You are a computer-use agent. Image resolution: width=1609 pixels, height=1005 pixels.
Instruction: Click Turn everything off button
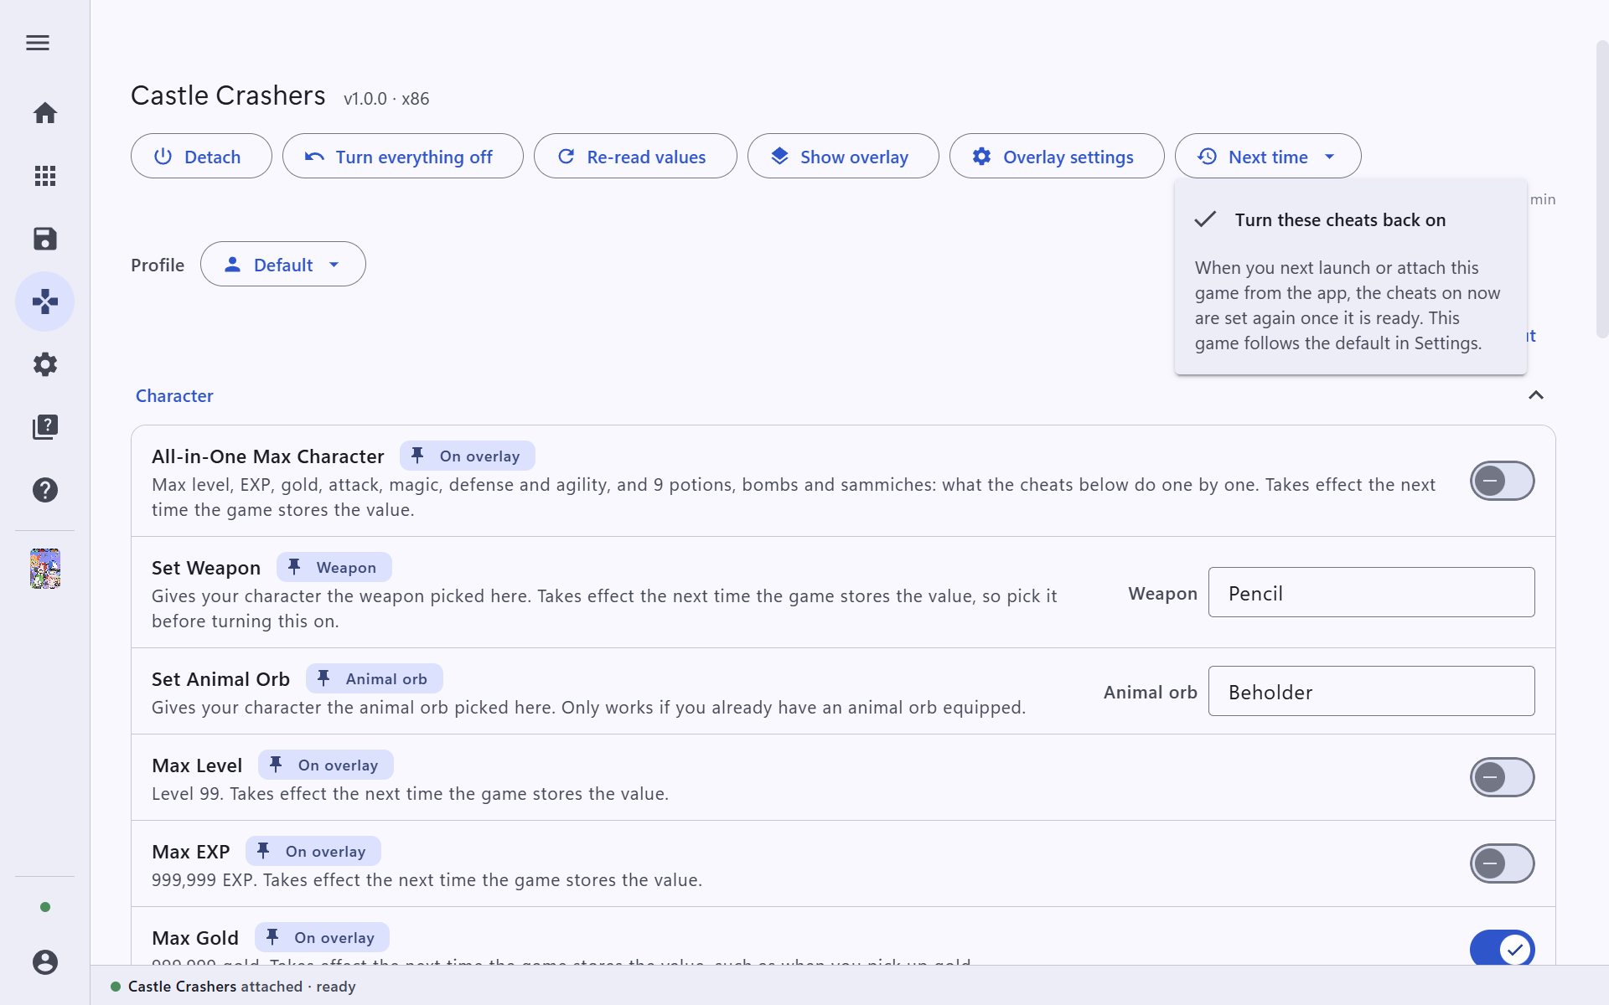pos(403,157)
